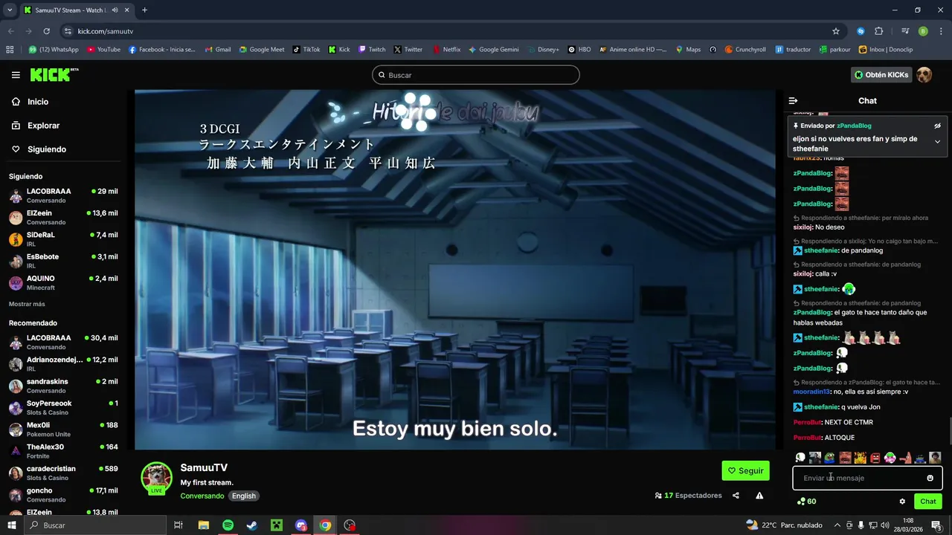Screen dimensions: 952x535
Task: Hide the pinned chat message
Action: (937, 126)
